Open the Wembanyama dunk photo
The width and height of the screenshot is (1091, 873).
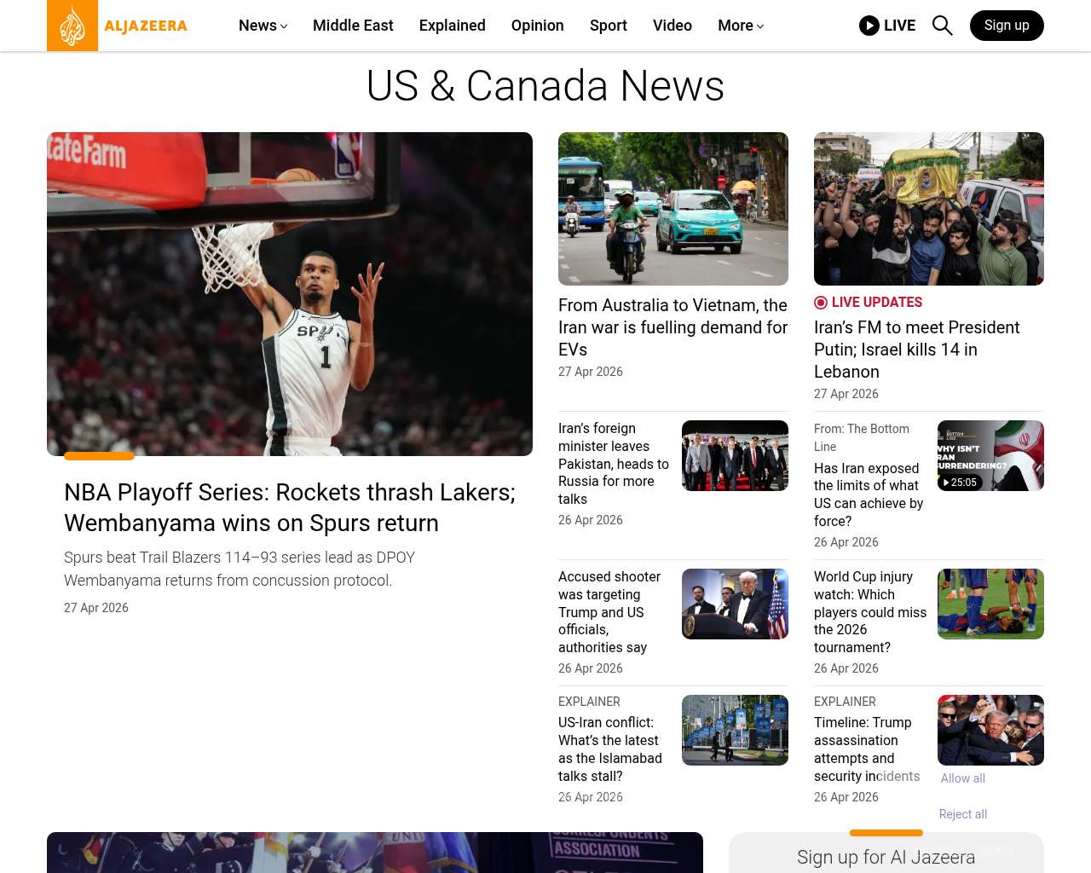click(x=290, y=294)
